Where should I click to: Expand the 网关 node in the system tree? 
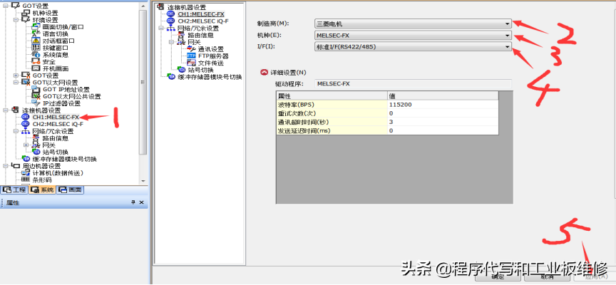coord(26,145)
